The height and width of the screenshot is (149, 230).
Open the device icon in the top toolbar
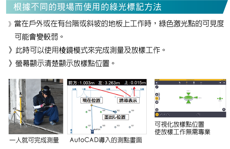(x=194, y=83)
